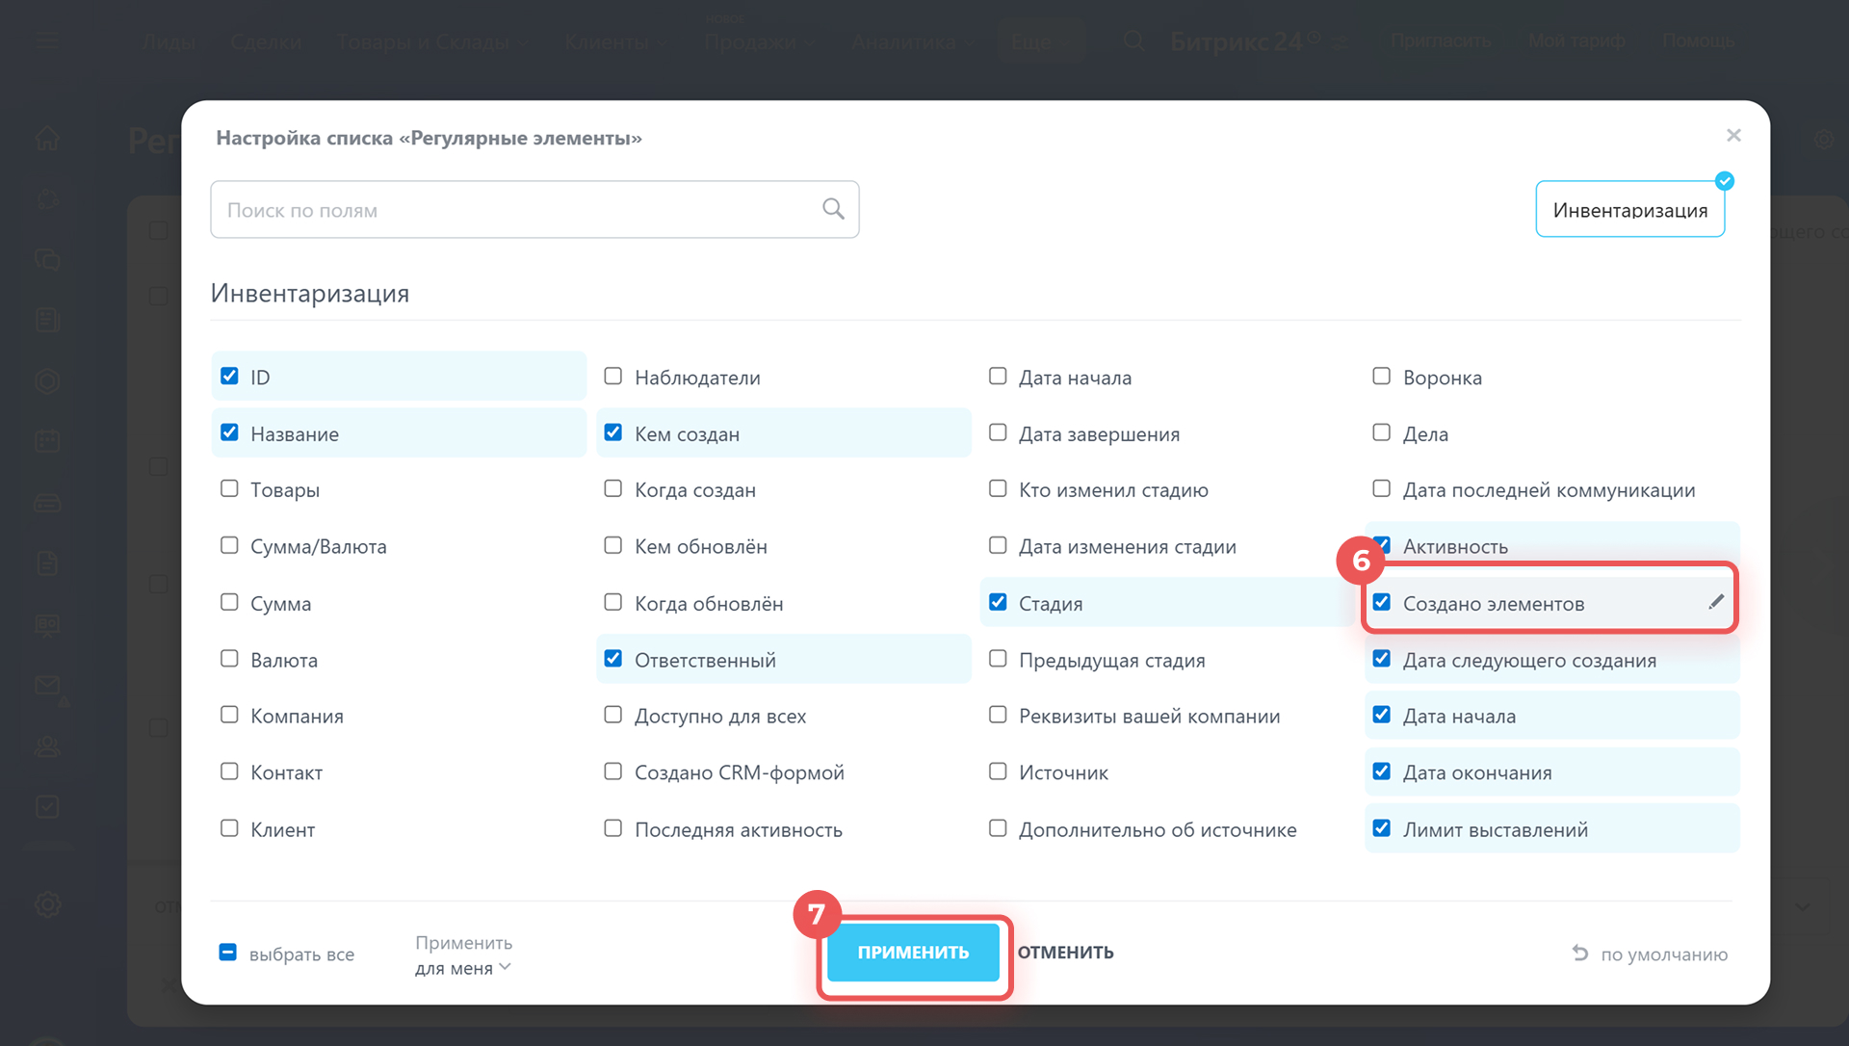
Task: Close the list settings dialog with X
Action: [x=1733, y=136]
